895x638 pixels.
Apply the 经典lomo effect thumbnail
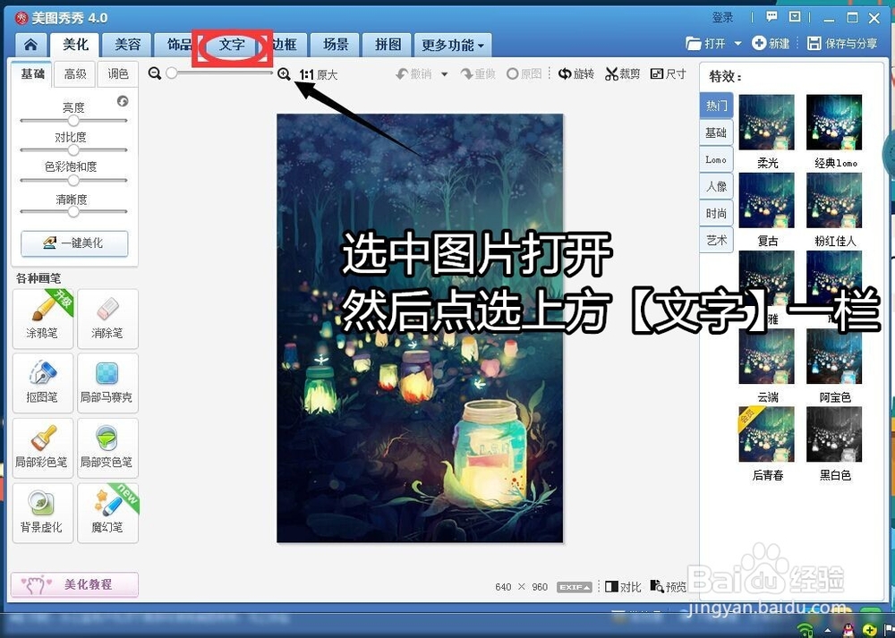click(x=834, y=122)
